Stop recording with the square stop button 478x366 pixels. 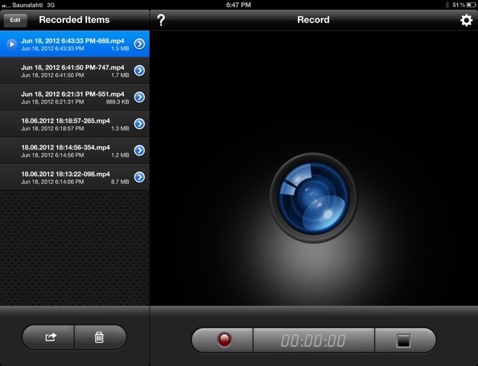tap(405, 340)
